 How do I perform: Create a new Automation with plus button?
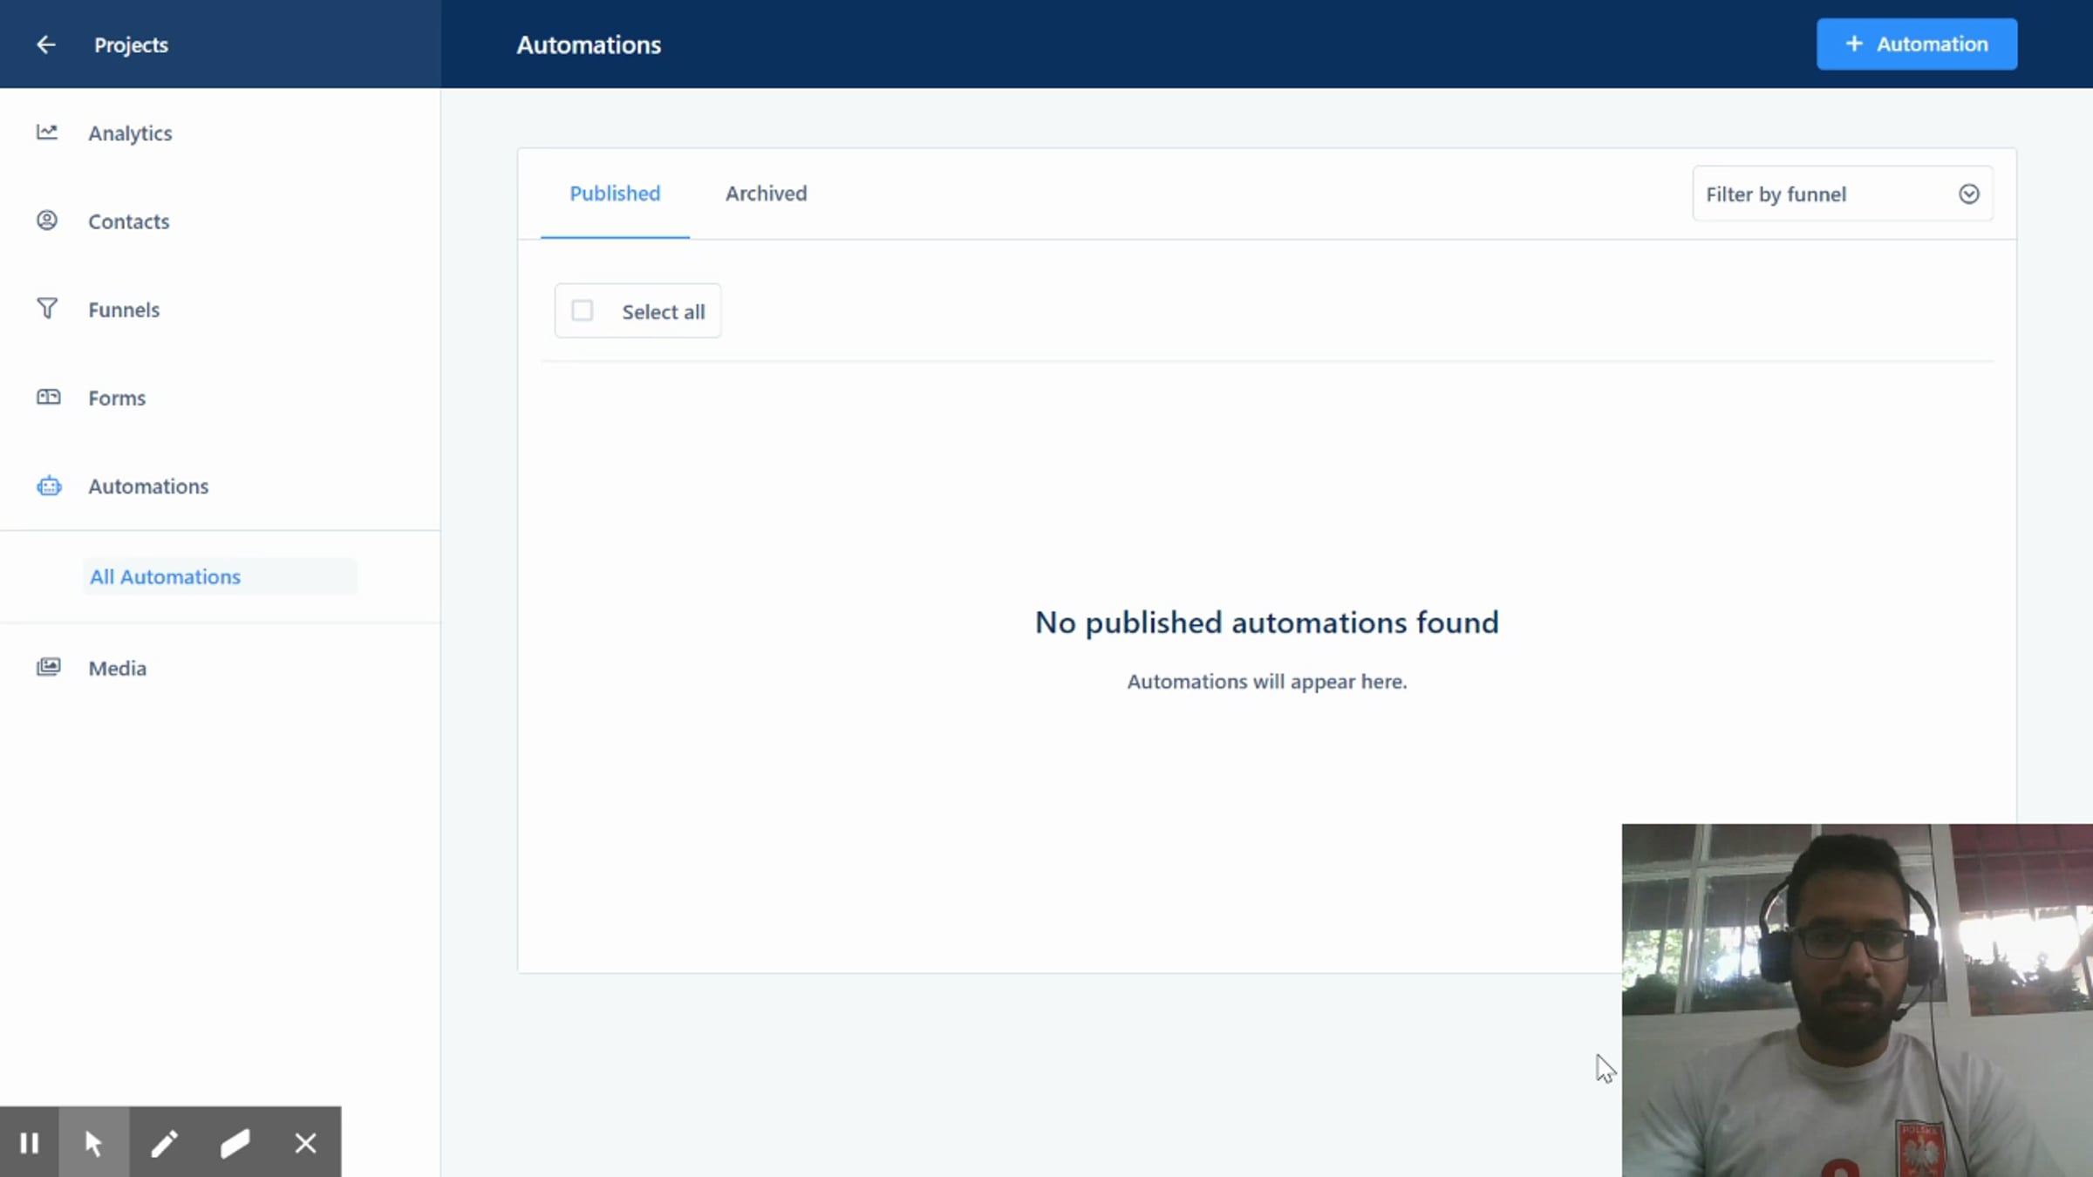coord(1916,44)
